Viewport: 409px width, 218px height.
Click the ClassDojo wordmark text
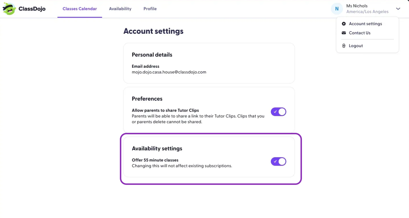[x=32, y=9]
